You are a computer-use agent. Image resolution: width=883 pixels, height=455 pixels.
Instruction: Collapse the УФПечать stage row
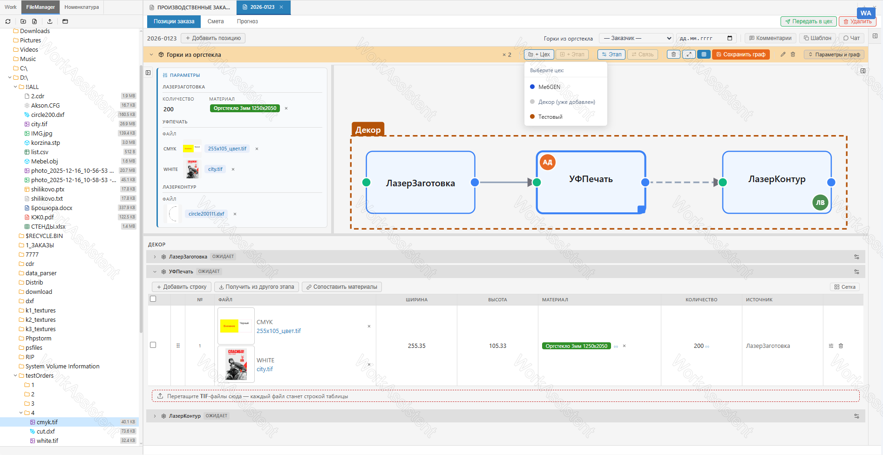pos(155,272)
